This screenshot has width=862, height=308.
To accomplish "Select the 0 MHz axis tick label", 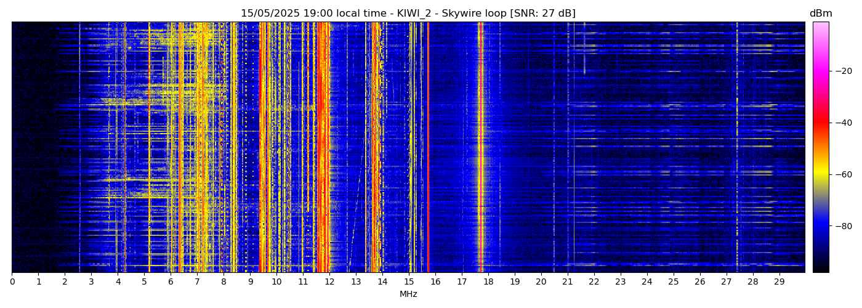I will click(12, 282).
